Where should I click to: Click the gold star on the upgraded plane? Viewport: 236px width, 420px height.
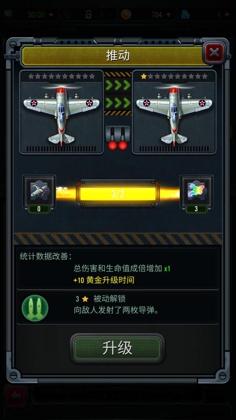coord(144,76)
